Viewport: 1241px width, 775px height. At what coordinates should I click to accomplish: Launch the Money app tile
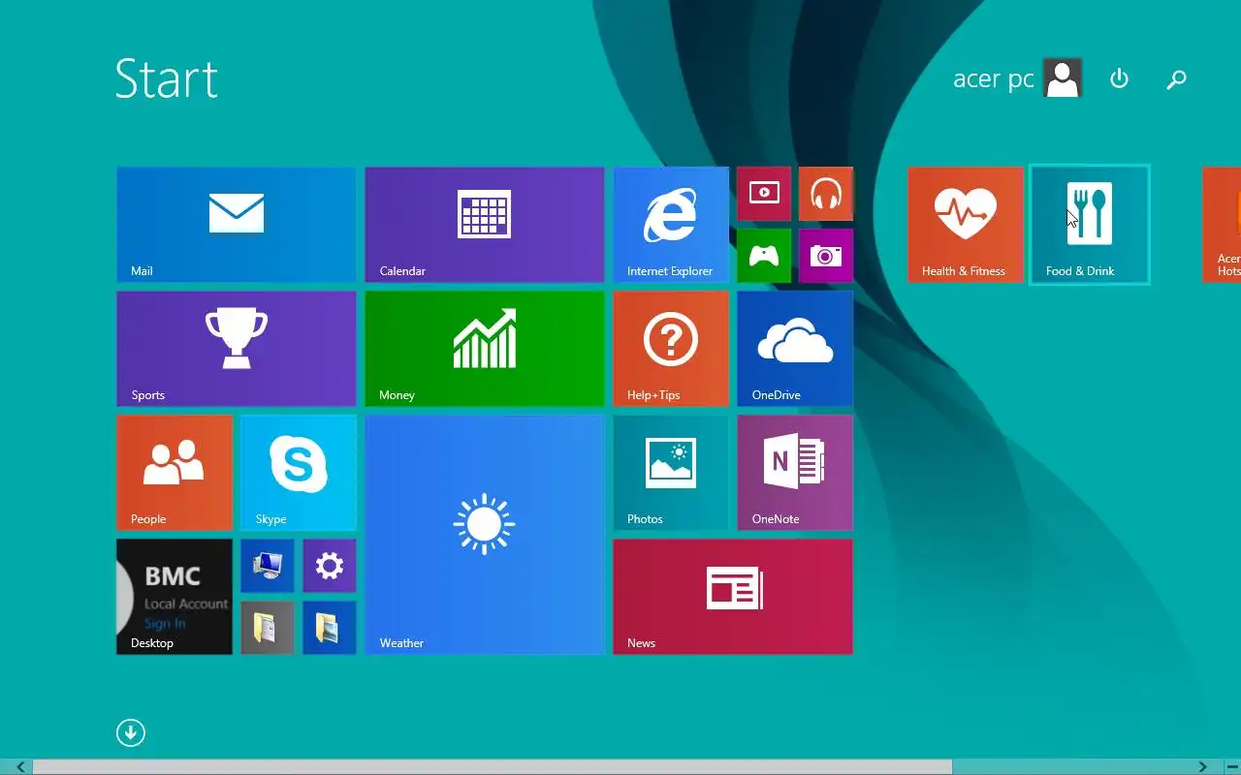[485, 349]
